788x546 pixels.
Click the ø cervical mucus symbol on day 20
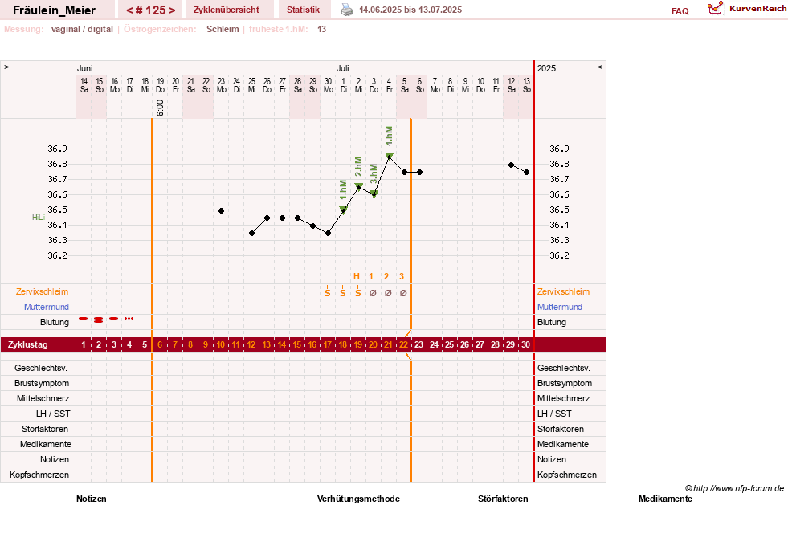click(373, 293)
